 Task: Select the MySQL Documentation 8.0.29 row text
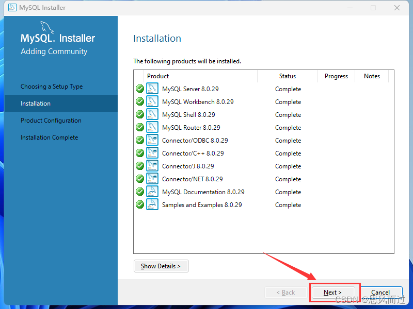[203, 192]
